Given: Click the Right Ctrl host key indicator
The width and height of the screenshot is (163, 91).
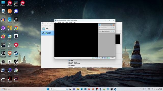Looking at the screenshot, I should pos(112,58).
